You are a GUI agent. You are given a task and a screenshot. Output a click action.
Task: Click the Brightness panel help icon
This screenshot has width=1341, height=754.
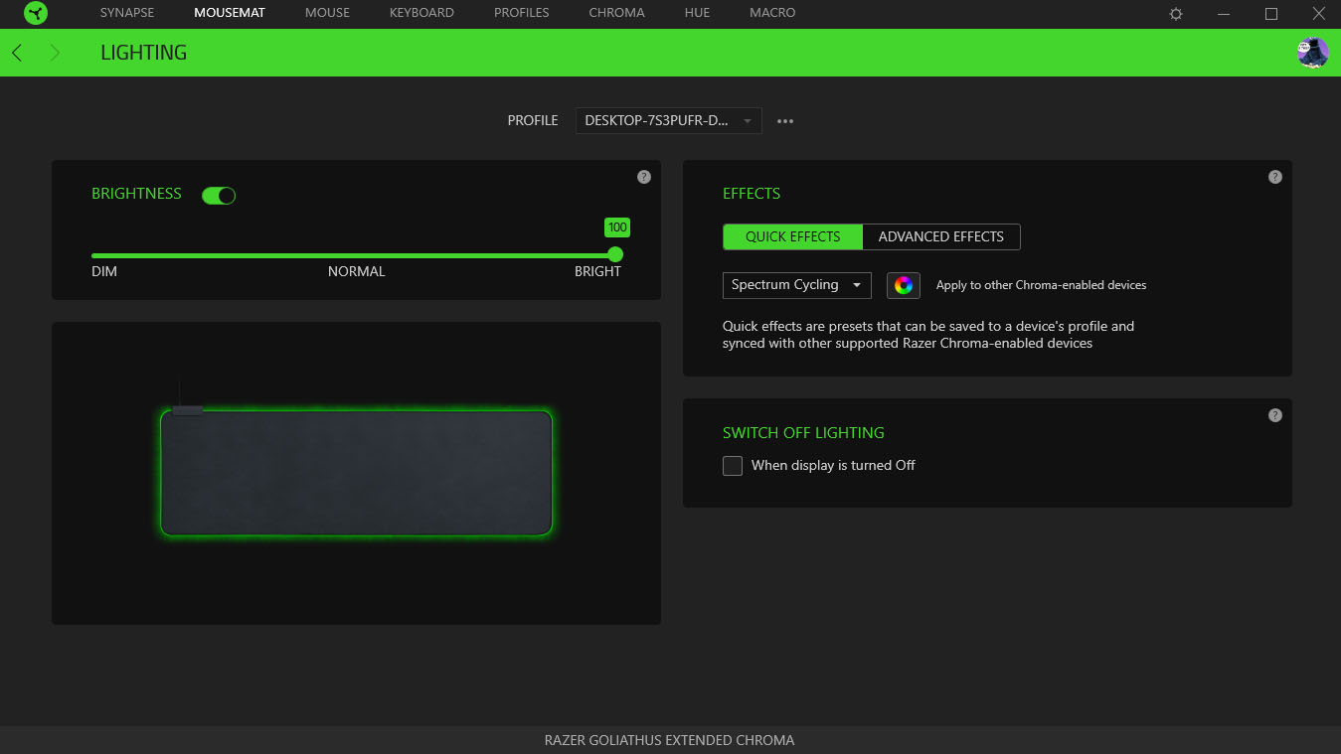tap(644, 177)
